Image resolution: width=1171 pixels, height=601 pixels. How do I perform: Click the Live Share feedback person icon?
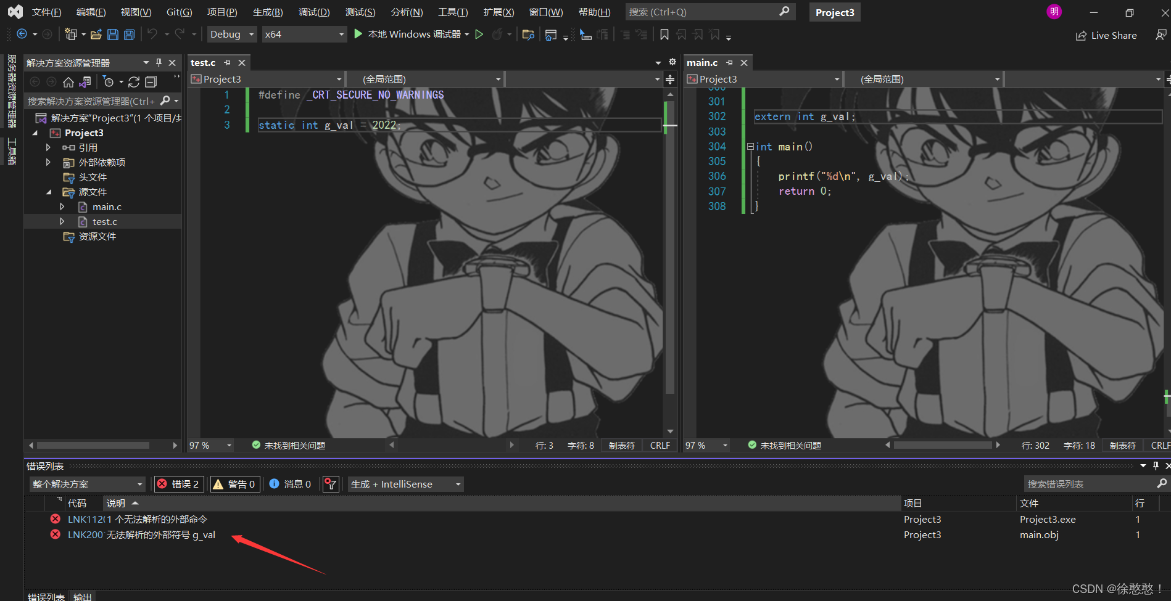(1161, 35)
